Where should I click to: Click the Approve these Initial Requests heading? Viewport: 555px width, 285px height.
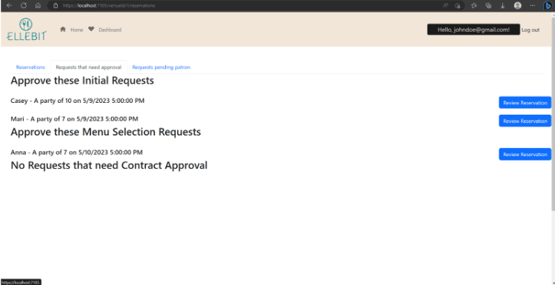coord(82,81)
